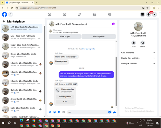This screenshot has height=128, width=161.
Task: Open conversation info purple icon
Action: pyautogui.click(x=113, y=24)
